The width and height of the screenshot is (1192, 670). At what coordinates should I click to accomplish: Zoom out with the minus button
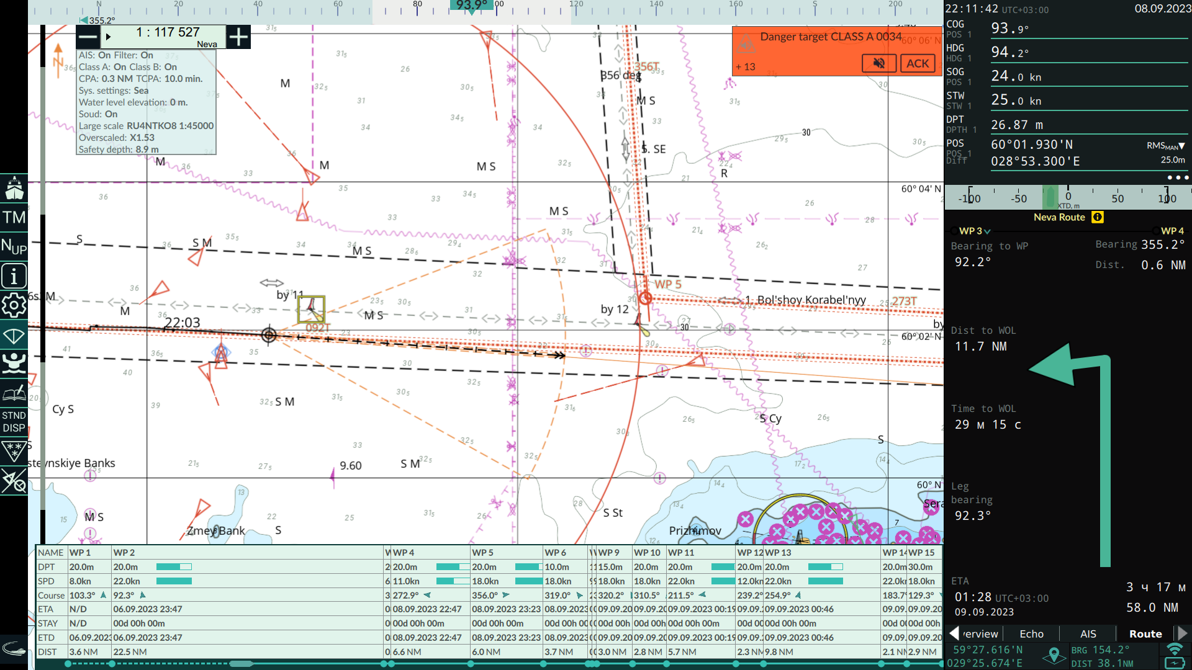point(88,37)
